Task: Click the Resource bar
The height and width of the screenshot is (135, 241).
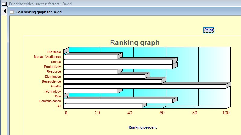Action: 91,72
